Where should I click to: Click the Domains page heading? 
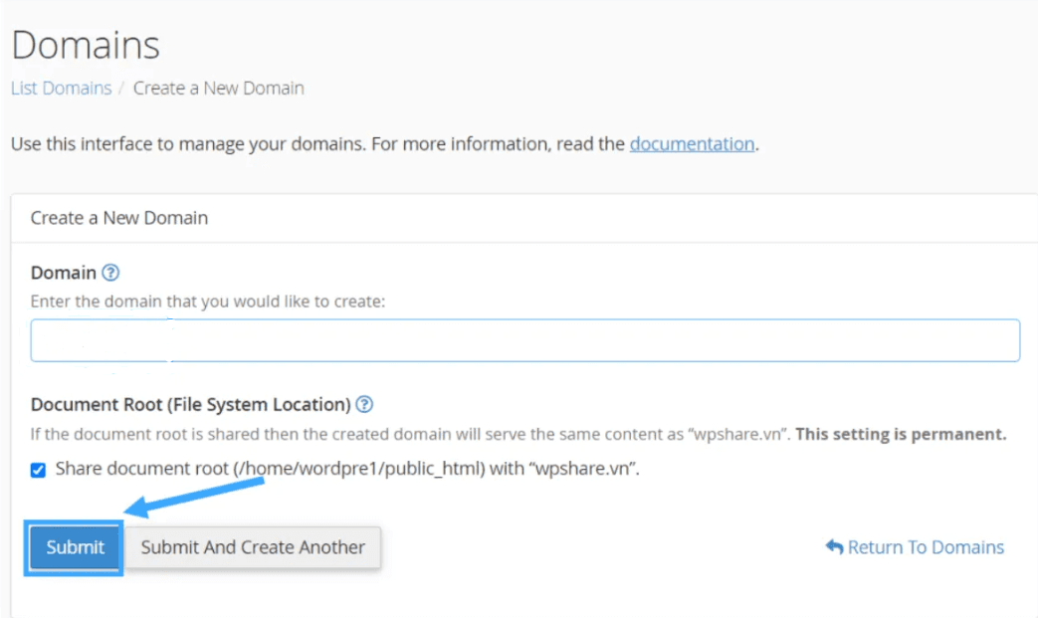(86, 45)
